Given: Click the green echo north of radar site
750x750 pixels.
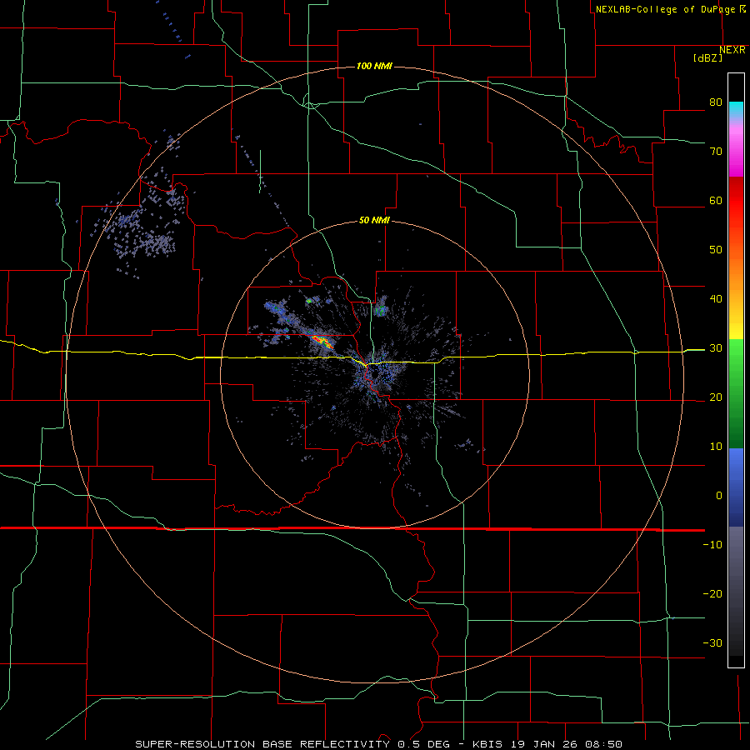Looking at the screenshot, I should tap(381, 311).
